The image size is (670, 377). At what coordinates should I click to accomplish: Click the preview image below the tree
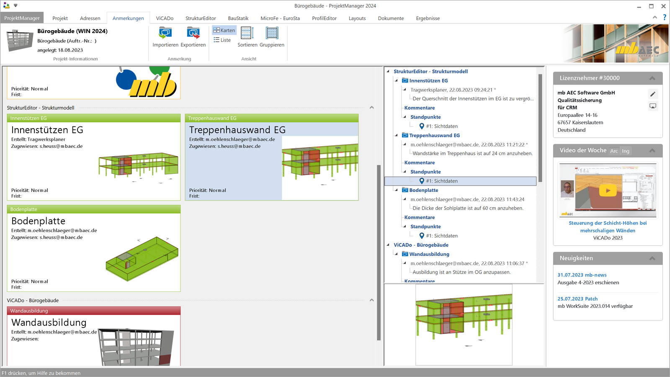tap(464, 325)
